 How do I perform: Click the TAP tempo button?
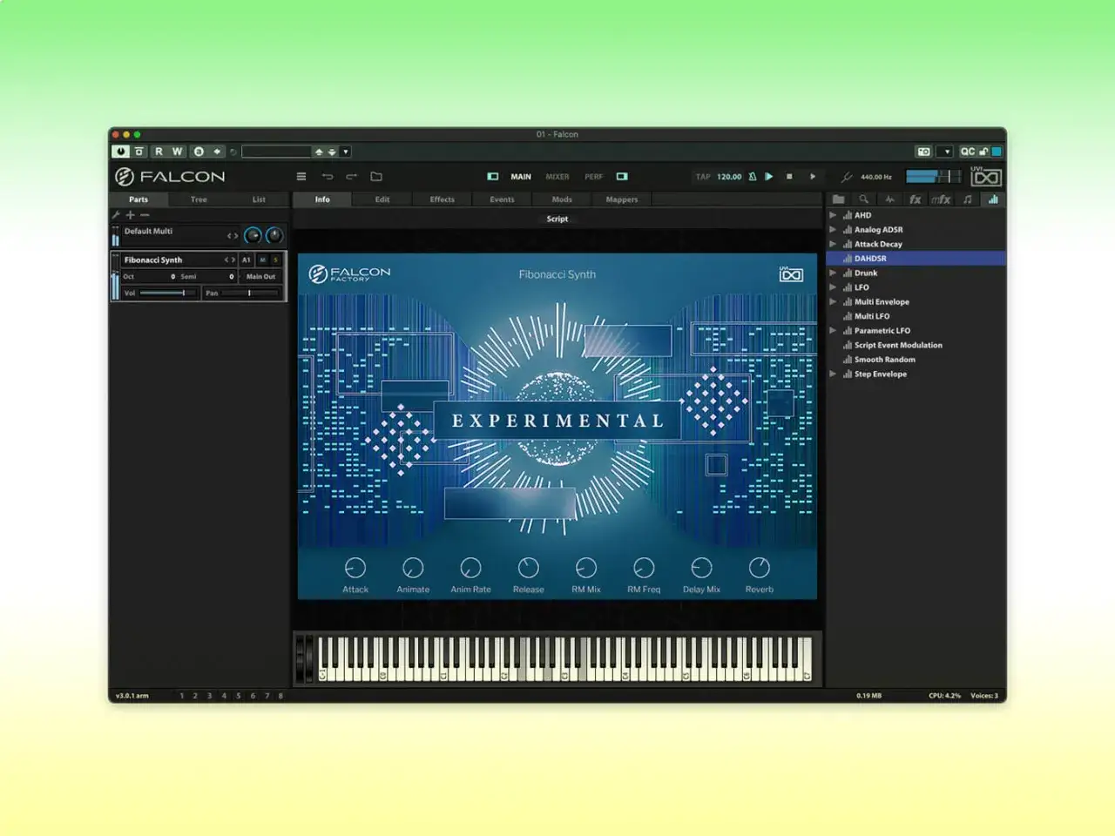pos(703,177)
